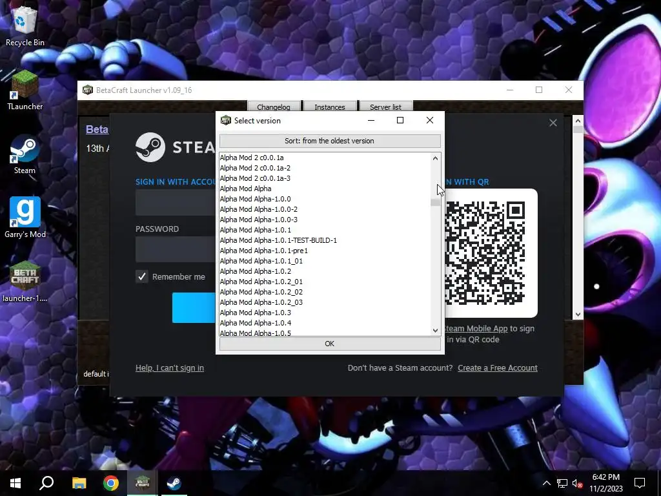Click the version list scrollbar thumb
The image size is (661, 496).
pos(435,202)
